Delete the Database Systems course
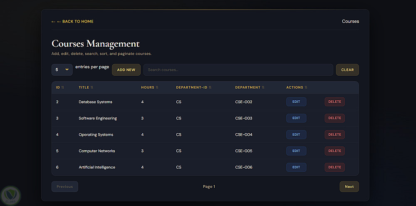This screenshot has width=416, height=206. [x=334, y=102]
